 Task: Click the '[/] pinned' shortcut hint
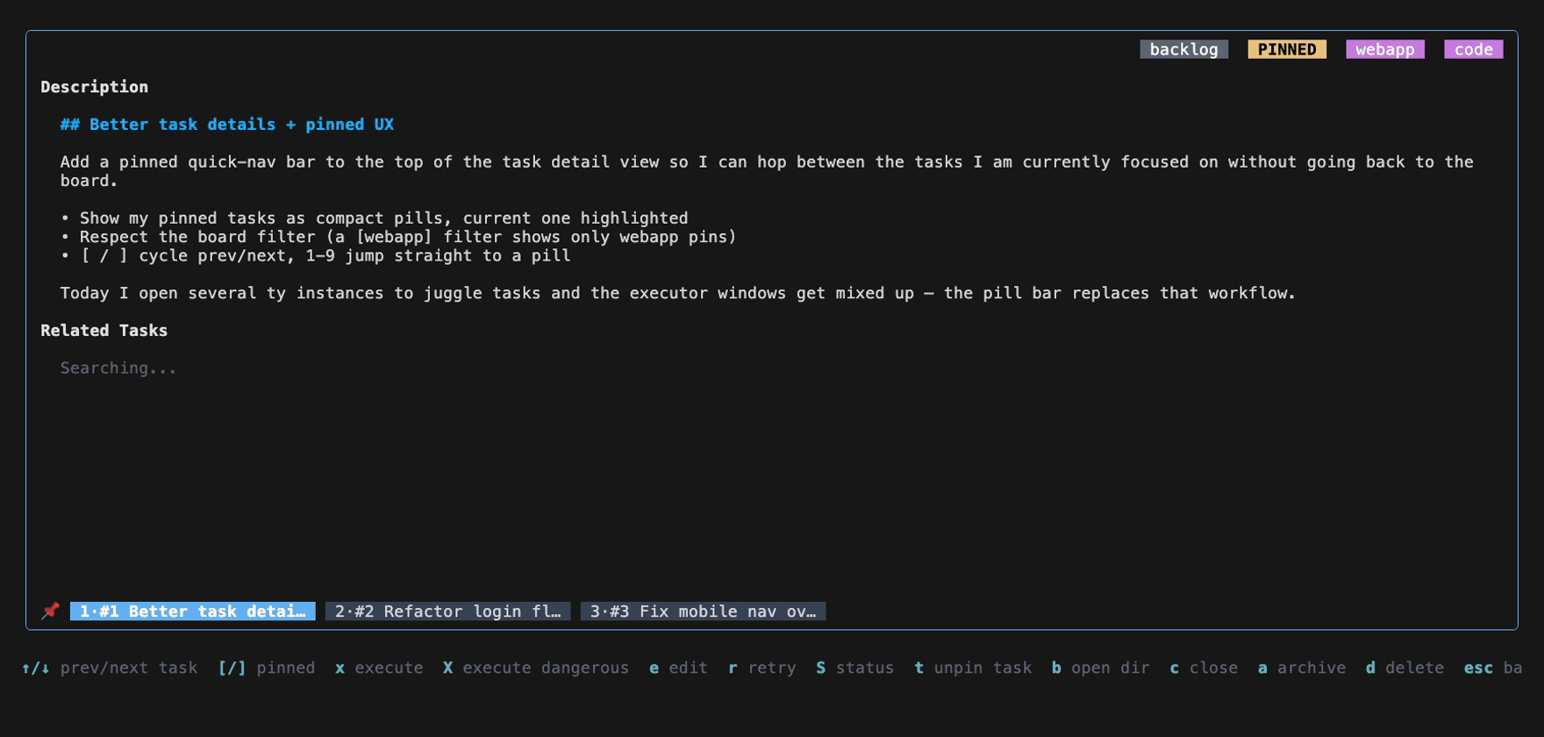(x=267, y=669)
